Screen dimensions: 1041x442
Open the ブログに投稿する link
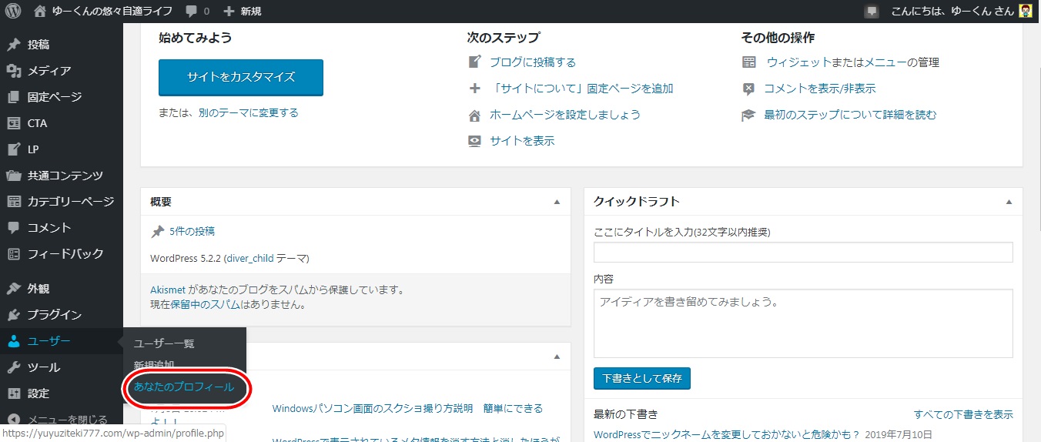(532, 62)
